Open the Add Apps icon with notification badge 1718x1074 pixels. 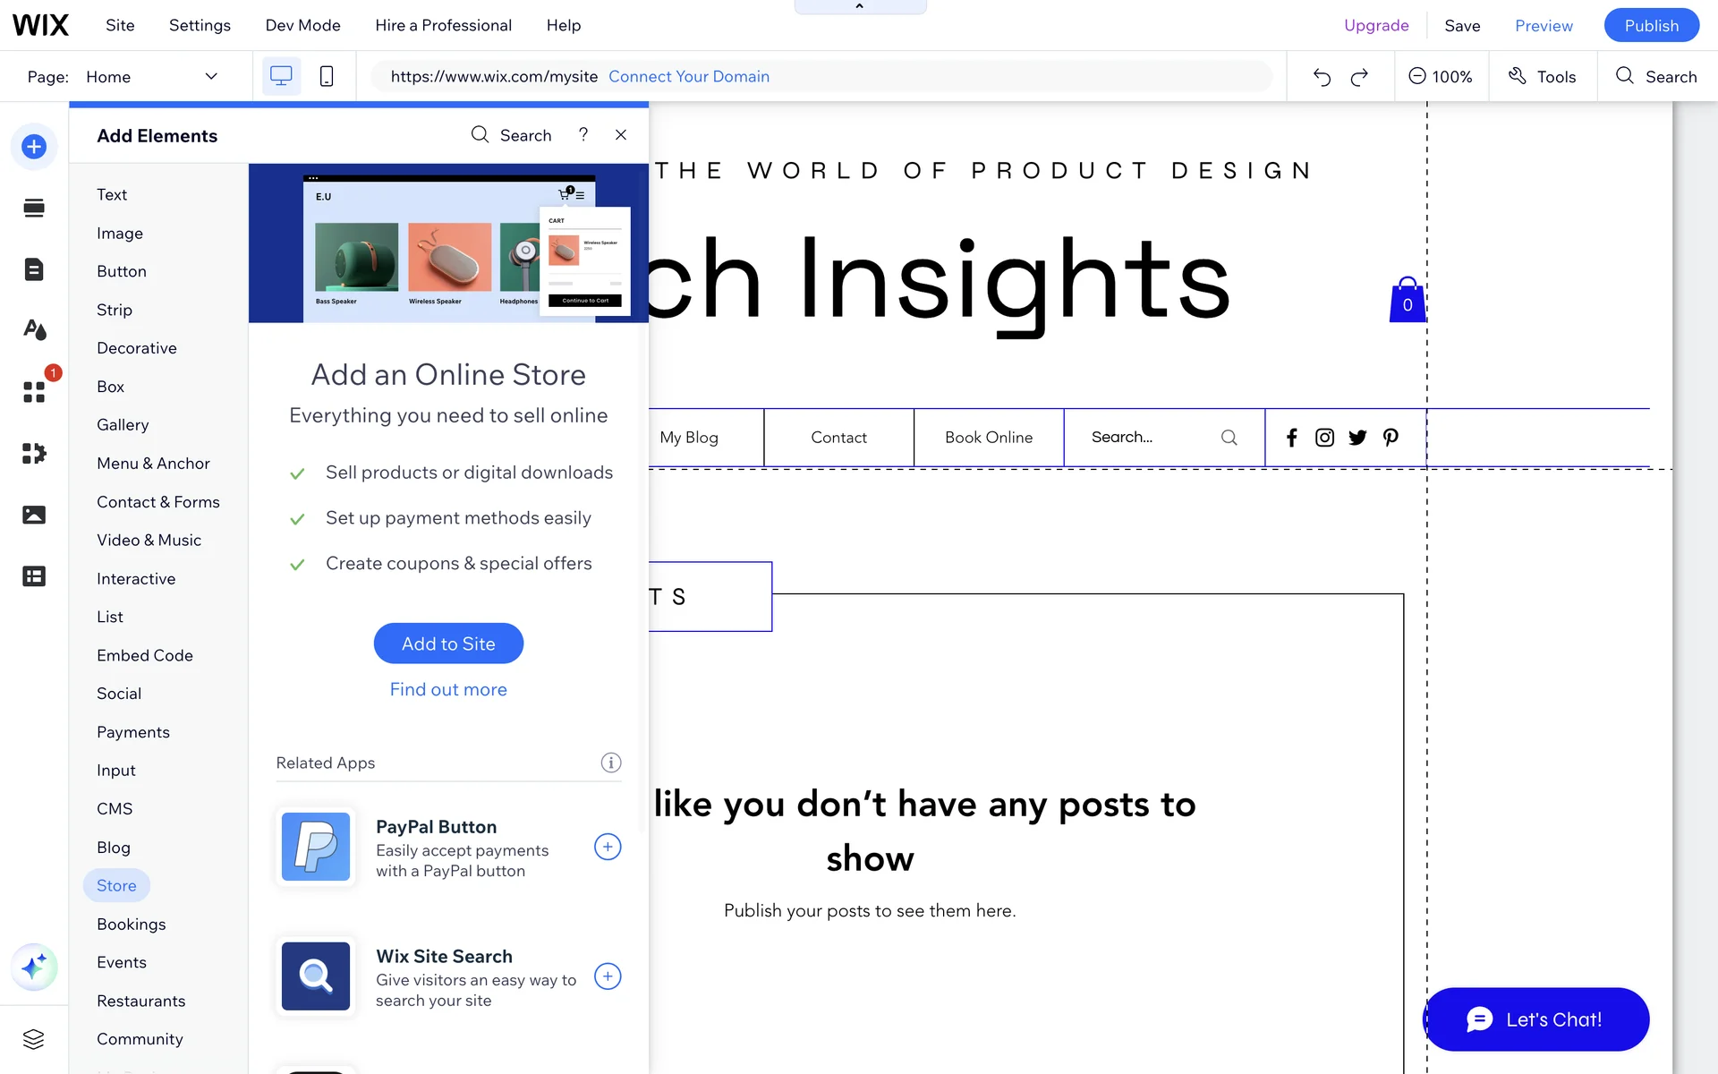point(34,391)
